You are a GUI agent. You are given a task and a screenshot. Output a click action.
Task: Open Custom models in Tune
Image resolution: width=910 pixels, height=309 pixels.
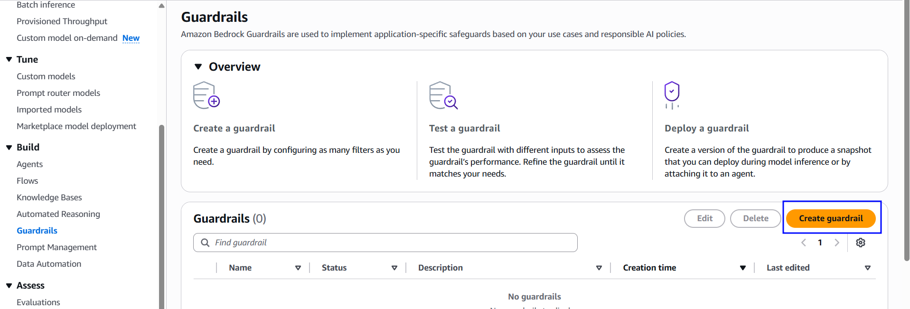tap(46, 76)
